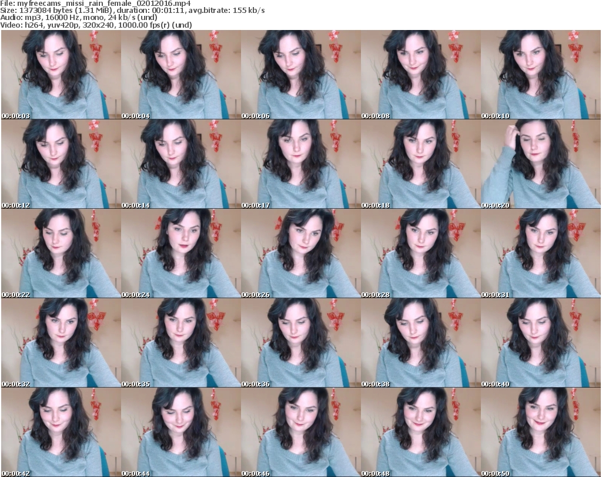Choose the frame marked 00:00:35
The image size is (602, 477).
point(181,342)
